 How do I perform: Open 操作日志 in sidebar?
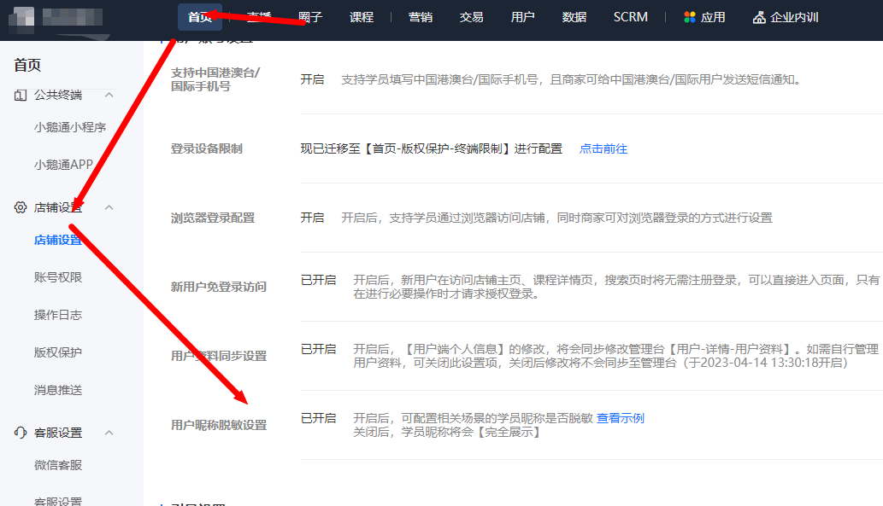(58, 315)
